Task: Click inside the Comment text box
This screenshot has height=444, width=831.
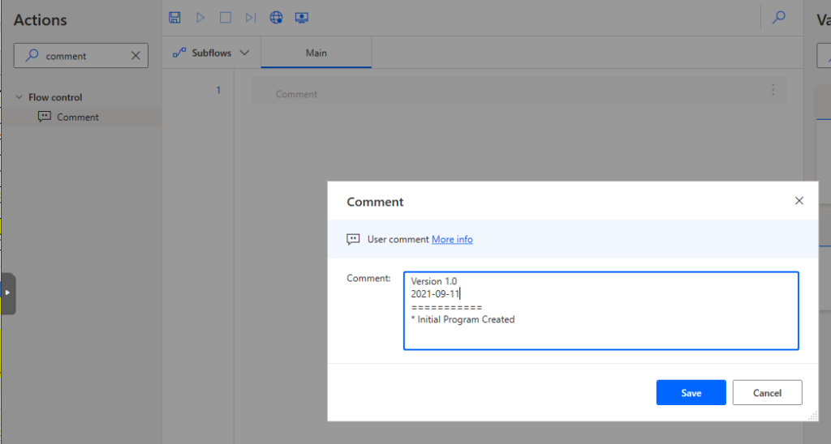Action: tap(601, 310)
